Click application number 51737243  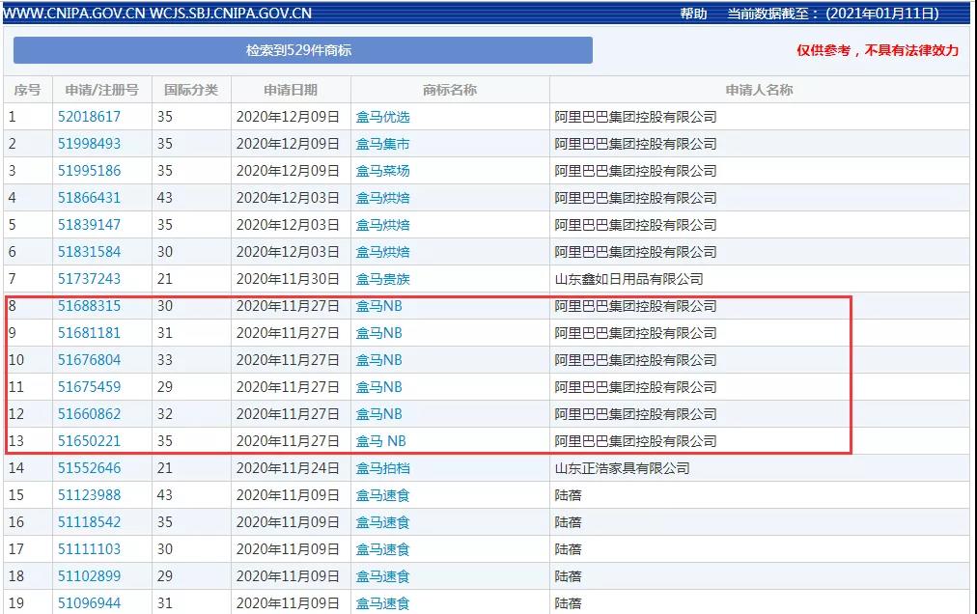coord(89,279)
